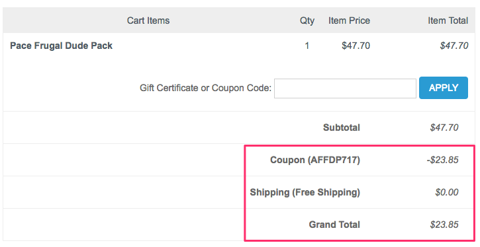
Task: Click the Grand Total amount $23.85
Action: tap(444, 225)
